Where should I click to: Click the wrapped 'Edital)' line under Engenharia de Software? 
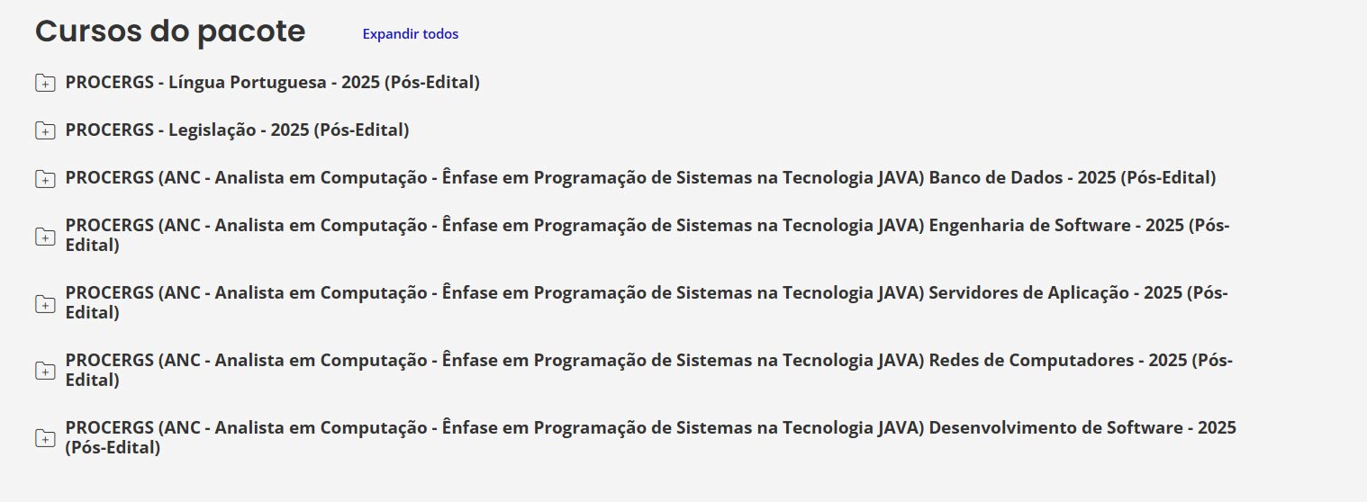point(93,245)
